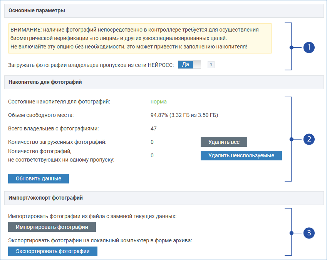Click the "Количество загруженных фотографий" label

[57, 142]
